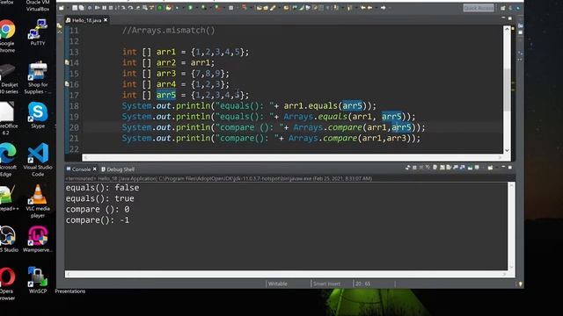Screen dimensions: 563x316
Task: Click the Console vertical scrollbar track
Action: coord(511,226)
